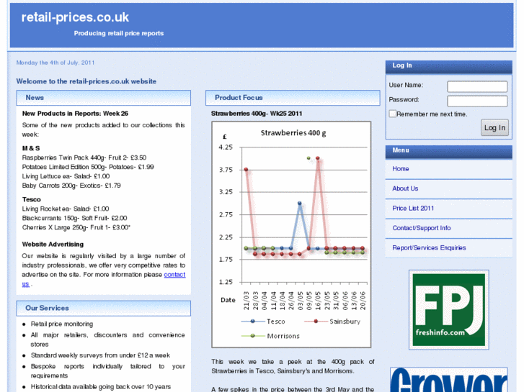Click the 'Potatoes Limited Edition 500g' line
The height and width of the screenshot is (392, 524).
(88, 167)
